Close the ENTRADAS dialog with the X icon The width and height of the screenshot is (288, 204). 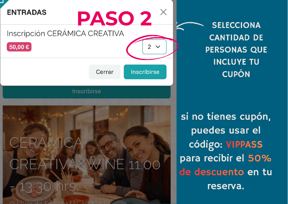163,12
